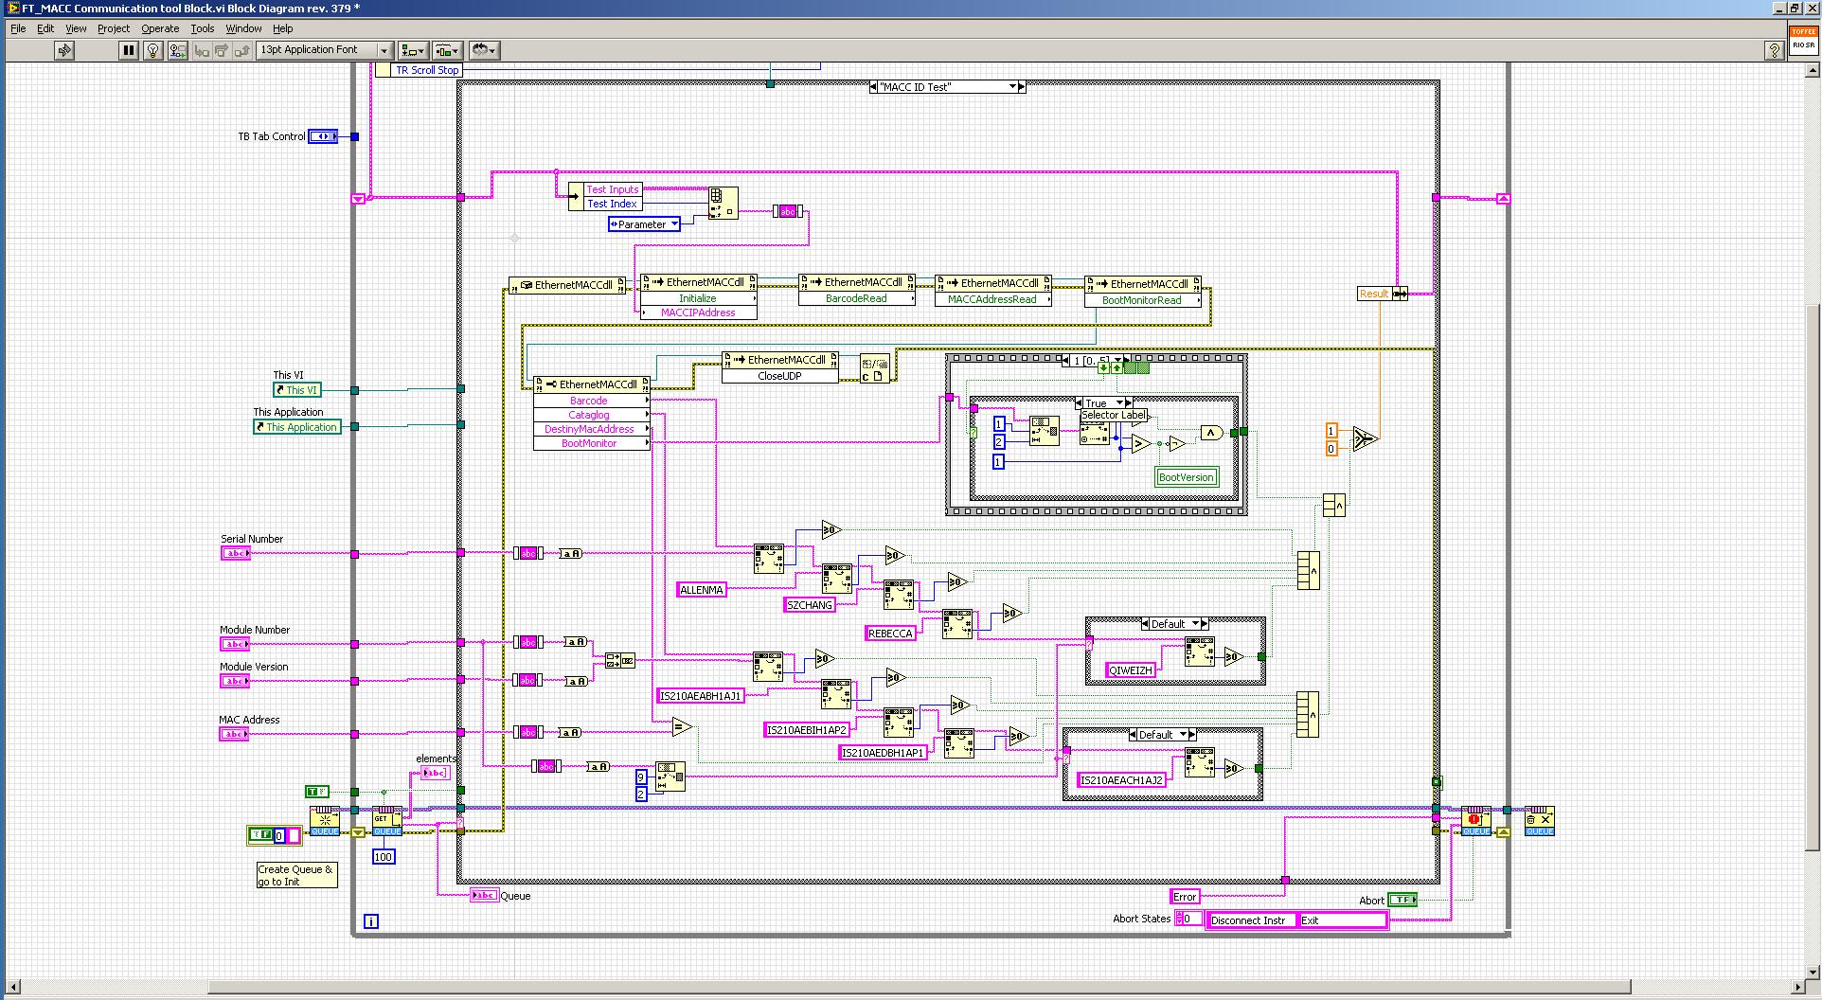This screenshot has width=1822, height=1000.
Task: Click the IS210AEDBH1AP1 string constant
Action: point(883,753)
